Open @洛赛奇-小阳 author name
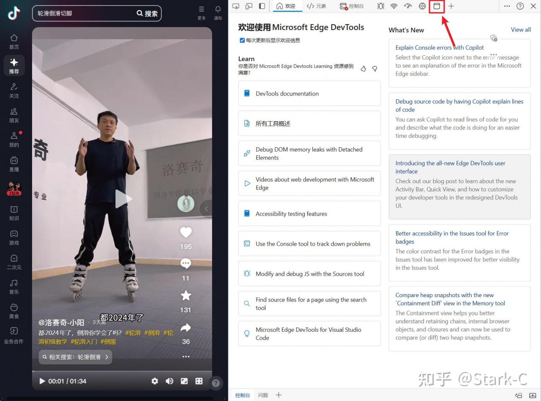Viewport: 541px width, 401px height. tap(61, 323)
